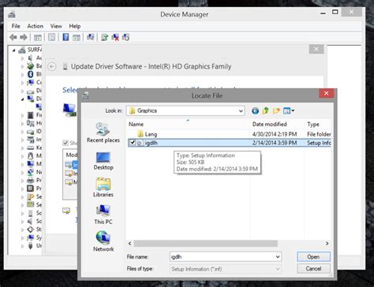Screen dimensions: 374x287
Task: Collapse the expanded Display adapters tree node
Action: point(22,99)
